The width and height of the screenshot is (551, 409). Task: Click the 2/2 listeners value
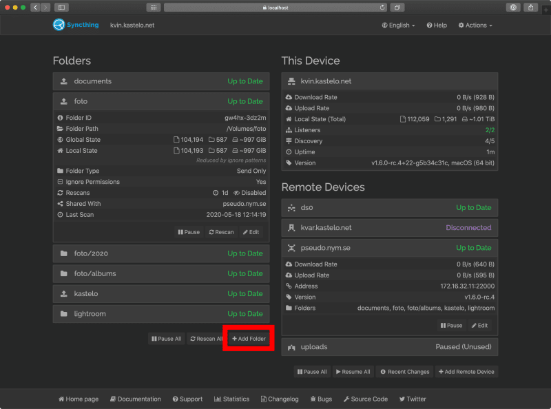(490, 130)
